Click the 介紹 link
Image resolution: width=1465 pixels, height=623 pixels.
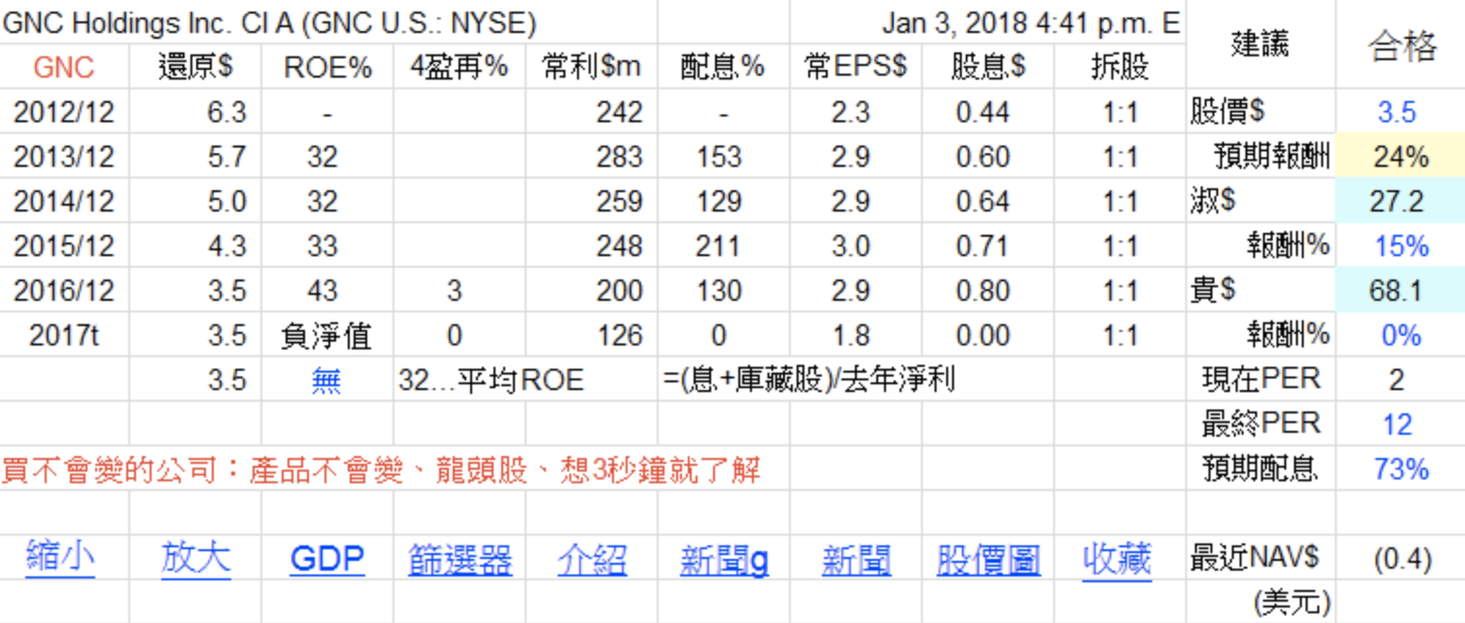(592, 560)
